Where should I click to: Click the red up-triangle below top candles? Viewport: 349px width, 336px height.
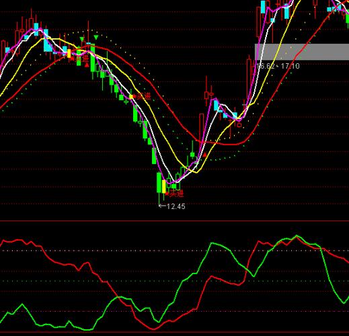tap(87, 65)
